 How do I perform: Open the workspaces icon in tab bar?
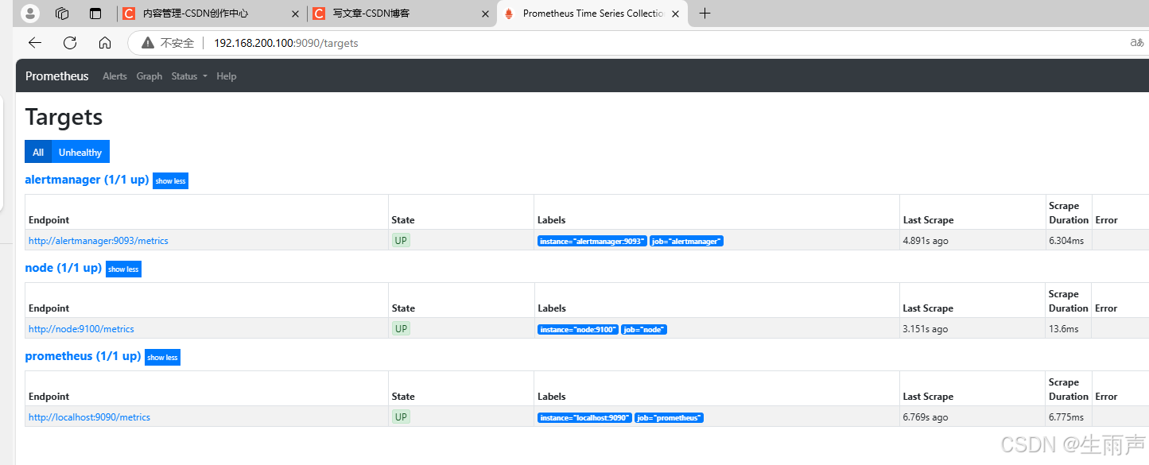[62, 14]
